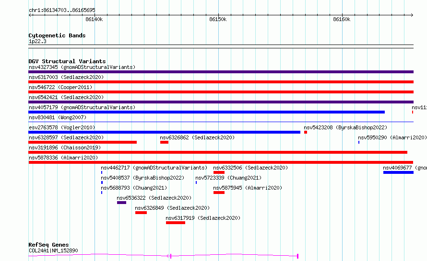Click the left arrow of the ruler
This screenshot has width=427, height=261.
(30, 15)
